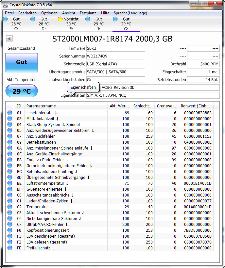Select the C: drive status icon
Image resolution: width=225 pixels, height=268 pixels.
click(6, 19)
